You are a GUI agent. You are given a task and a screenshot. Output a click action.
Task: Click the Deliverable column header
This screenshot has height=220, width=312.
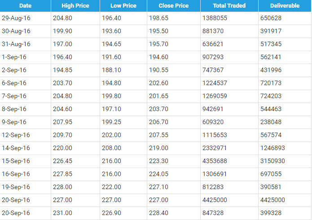tap(285, 6)
